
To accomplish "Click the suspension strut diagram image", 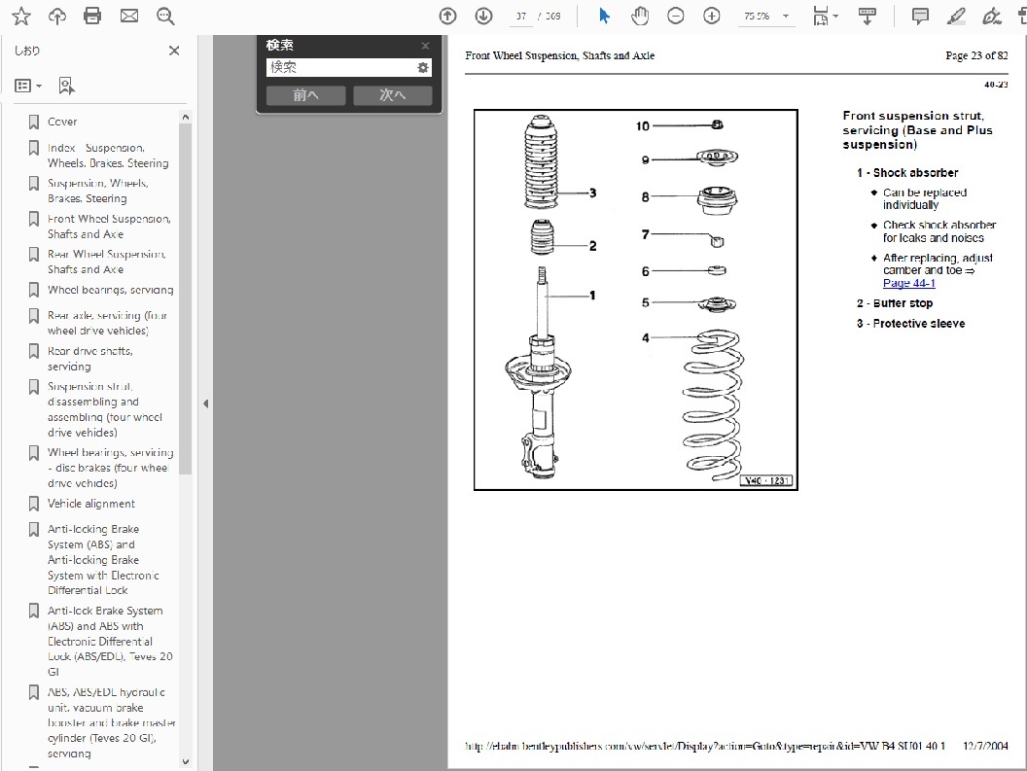I will pos(635,299).
